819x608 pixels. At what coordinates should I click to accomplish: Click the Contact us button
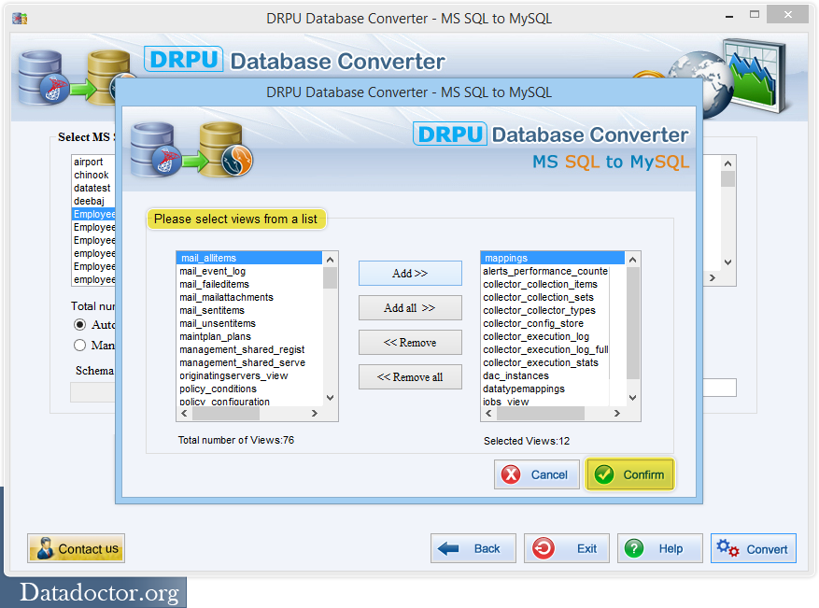(77, 548)
